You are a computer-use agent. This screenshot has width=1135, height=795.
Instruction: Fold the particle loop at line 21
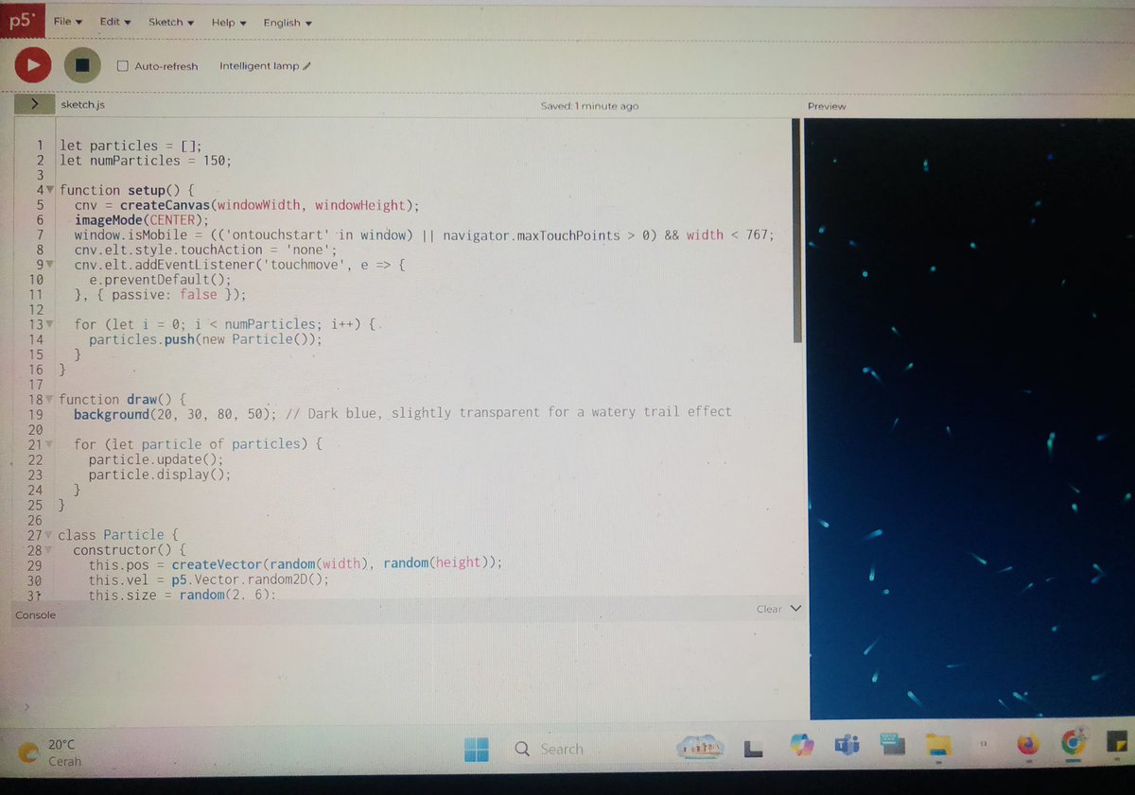51,444
